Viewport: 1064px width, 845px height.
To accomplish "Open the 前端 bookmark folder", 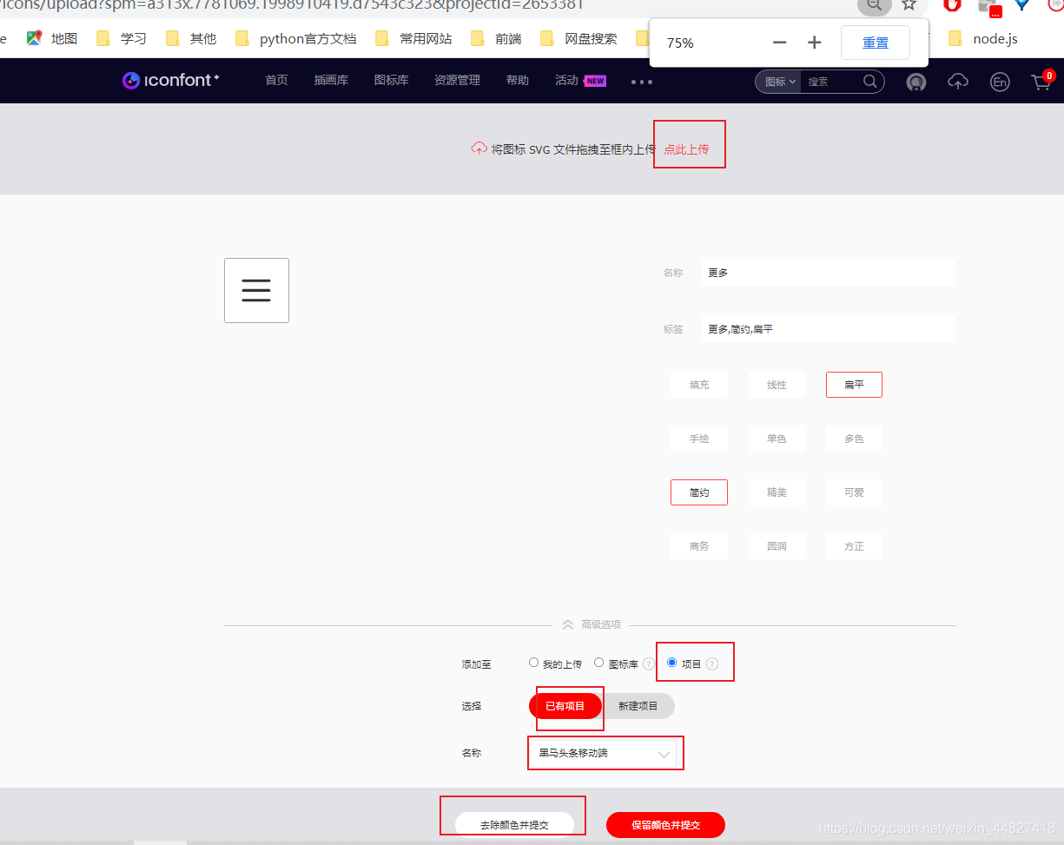I will pyautogui.click(x=496, y=38).
